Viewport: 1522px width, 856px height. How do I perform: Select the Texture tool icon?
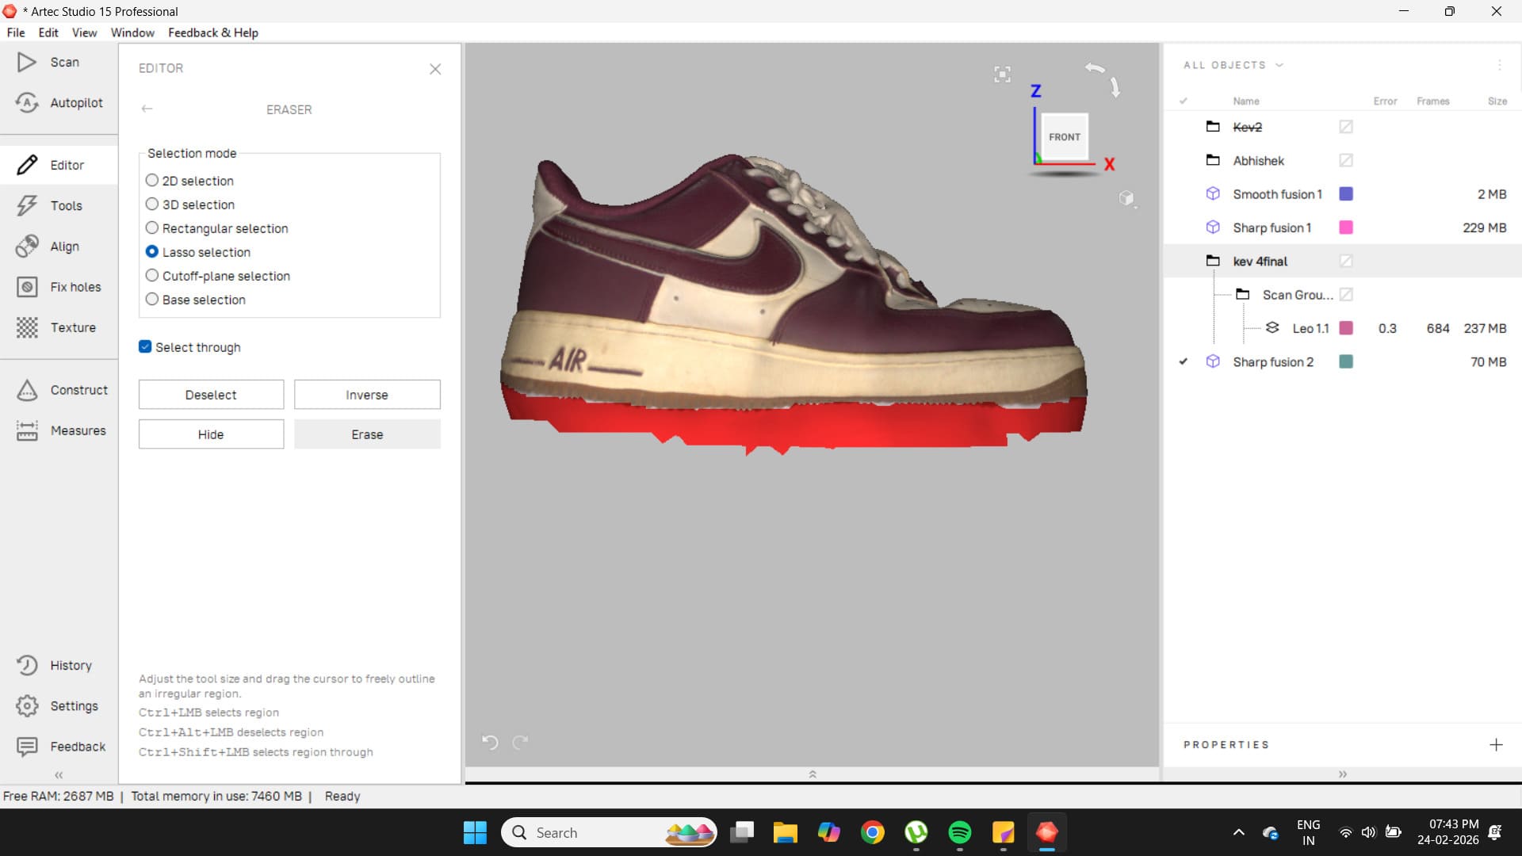pyautogui.click(x=27, y=327)
